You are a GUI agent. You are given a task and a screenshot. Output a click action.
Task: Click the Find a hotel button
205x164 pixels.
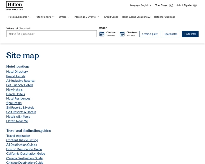[x=190, y=34]
